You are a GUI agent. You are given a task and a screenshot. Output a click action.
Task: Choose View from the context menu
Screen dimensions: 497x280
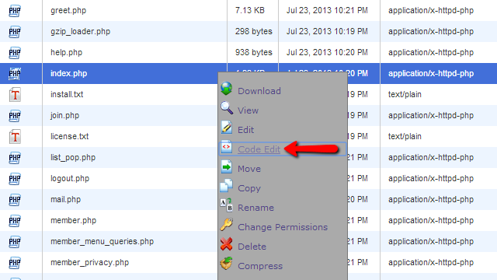click(248, 110)
